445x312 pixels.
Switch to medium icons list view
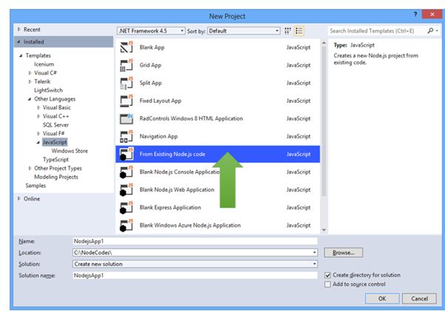299,30
